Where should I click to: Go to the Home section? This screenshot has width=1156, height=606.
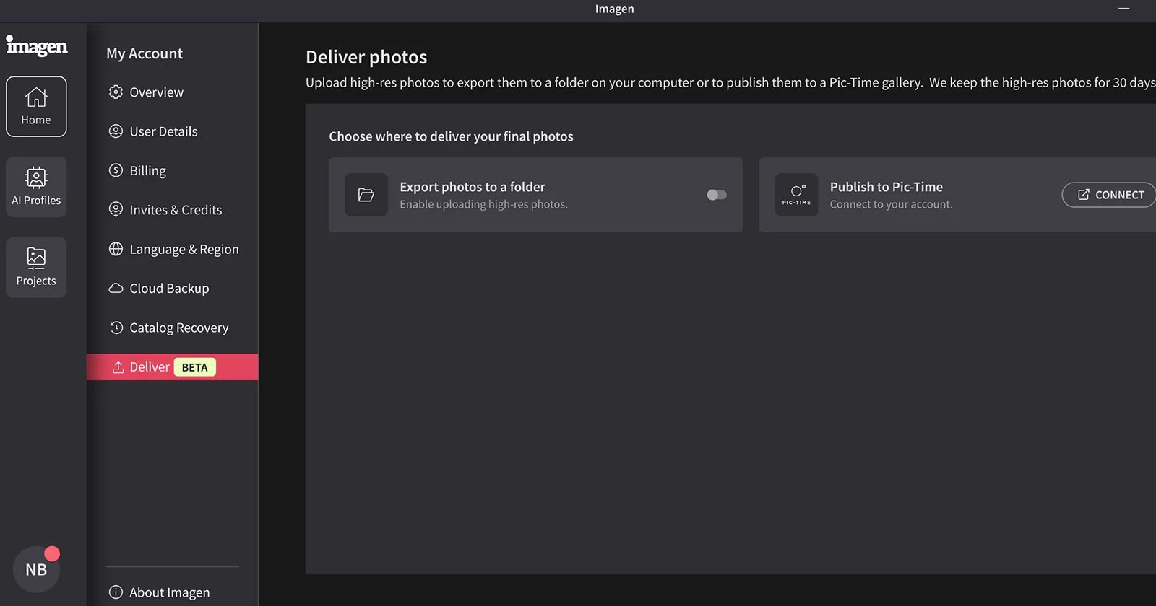click(36, 107)
